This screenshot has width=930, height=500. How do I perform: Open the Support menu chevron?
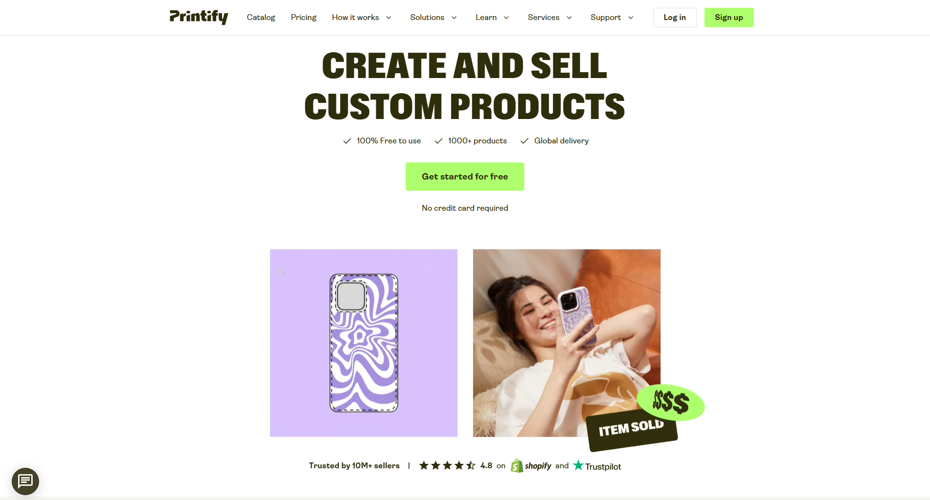click(631, 18)
